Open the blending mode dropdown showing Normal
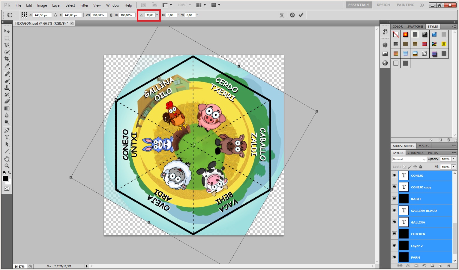Viewport: 459px width, 270px height. [409, 159]
